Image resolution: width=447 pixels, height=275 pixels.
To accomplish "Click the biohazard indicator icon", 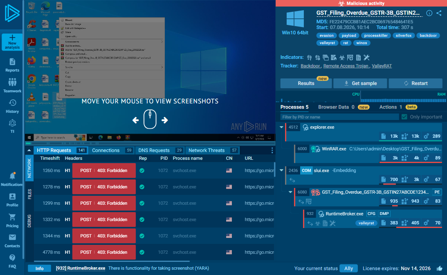I will click(342, 58).
